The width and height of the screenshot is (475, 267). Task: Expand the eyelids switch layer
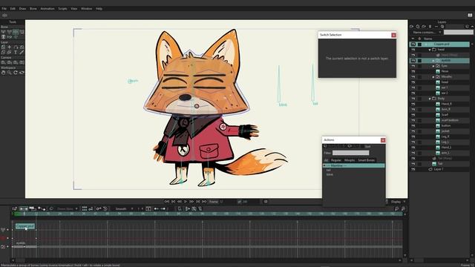click(433, 61)
